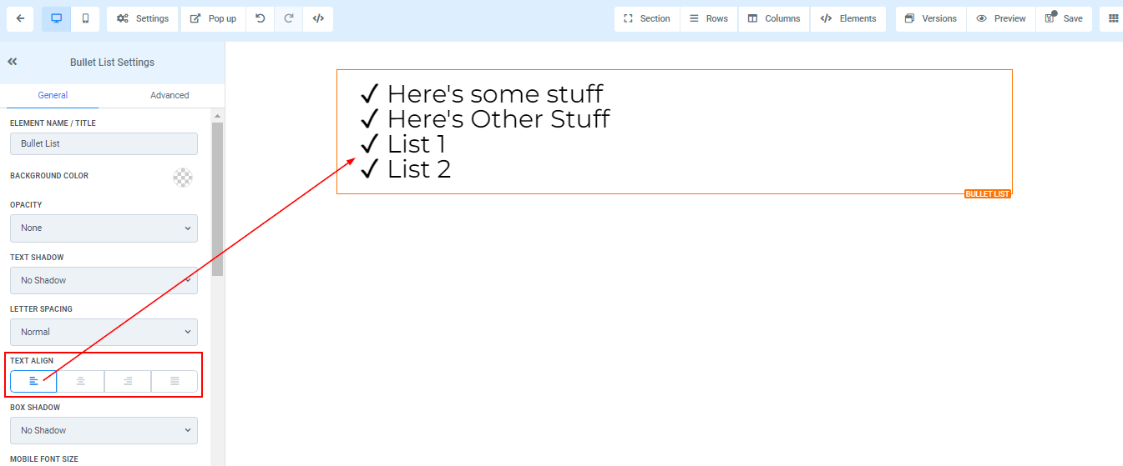This screenshot has height=466, width=1123.
Task: Open the apps grid icon
Action: pyautogui.click(x=1113, y=18)
